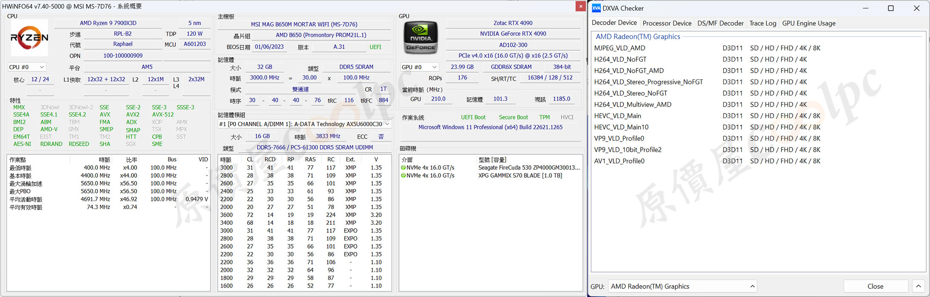Click the 23.99 GB video memory value

pyautogui.click(x=462, y=67)
